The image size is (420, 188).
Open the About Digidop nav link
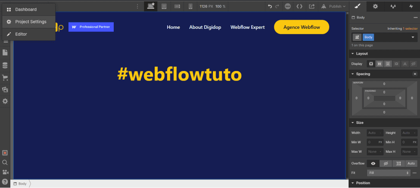click(x=205, y=27)
